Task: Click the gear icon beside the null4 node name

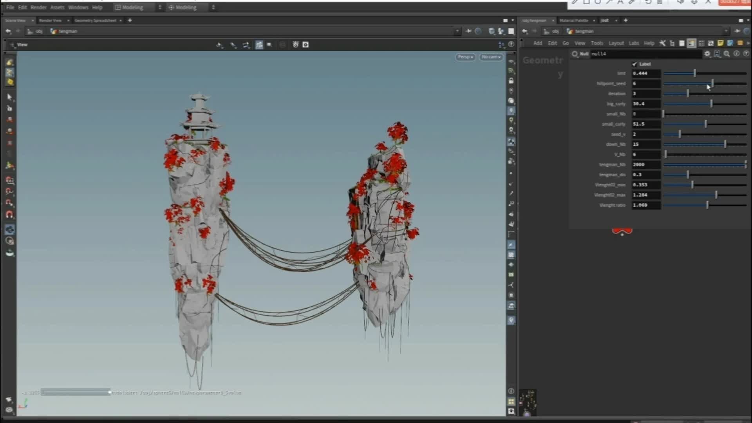Action: click(707, 54)
